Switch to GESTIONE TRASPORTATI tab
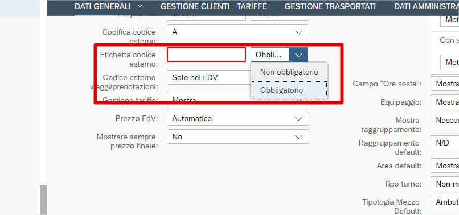Viewport: 459px width, 215px height. 330,6
